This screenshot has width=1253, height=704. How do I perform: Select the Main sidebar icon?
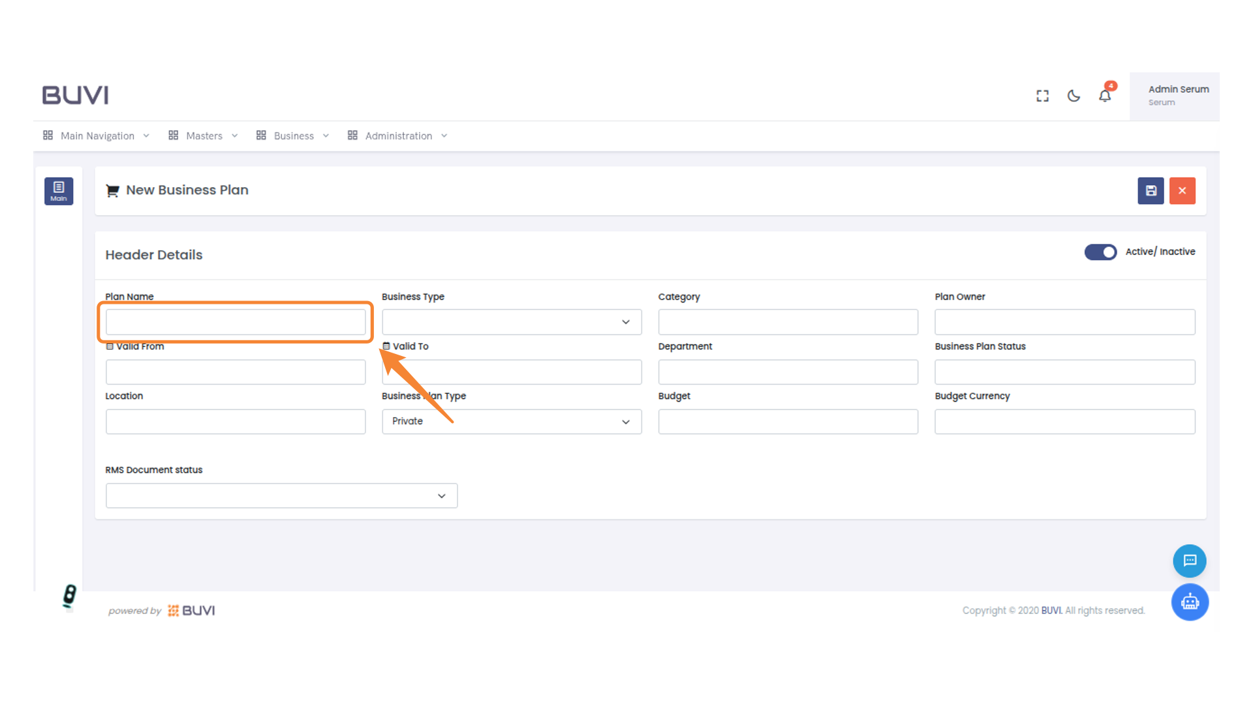pos(59,191)
